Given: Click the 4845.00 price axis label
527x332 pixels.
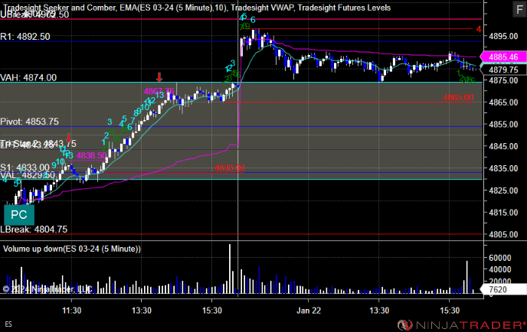Looking at the screenshot, I should click(503, 146).
